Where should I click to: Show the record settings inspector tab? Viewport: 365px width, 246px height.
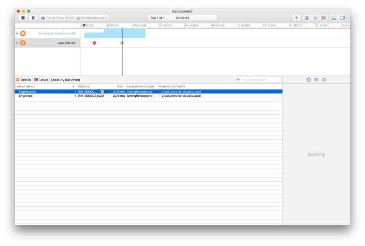(x=308, y=79)
